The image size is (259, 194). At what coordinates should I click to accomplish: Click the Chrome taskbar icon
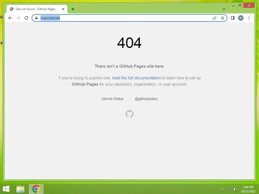36,189
